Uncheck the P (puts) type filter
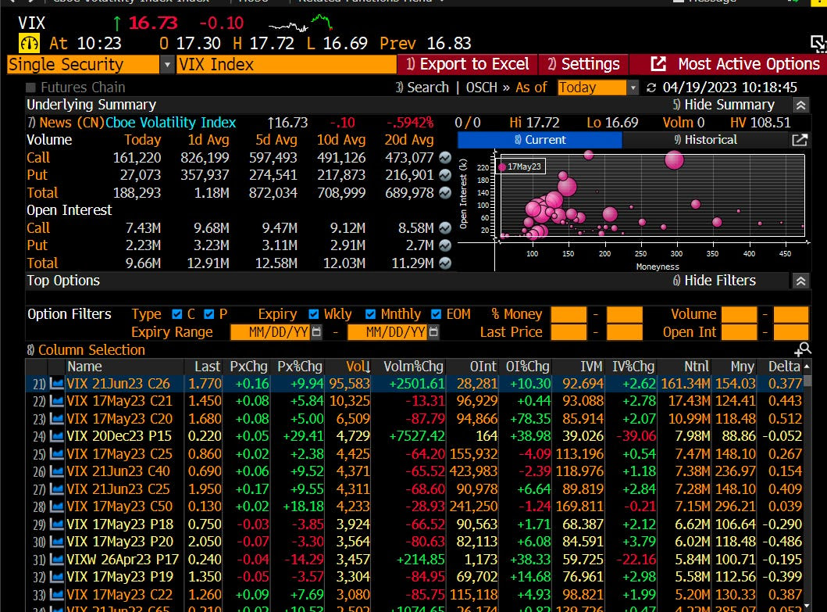This screenshot has width=827, height=612. pyautogui.click(x=209, y=315)
